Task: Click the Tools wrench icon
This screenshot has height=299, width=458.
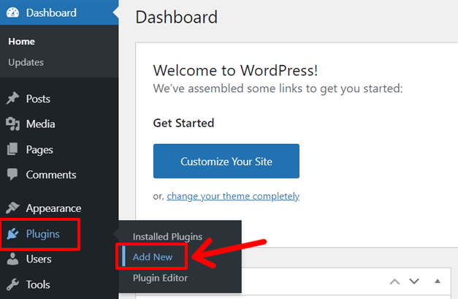Action: (12, 284)
